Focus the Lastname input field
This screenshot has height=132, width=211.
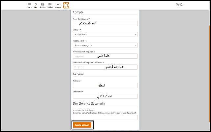[x=105, y=96]
